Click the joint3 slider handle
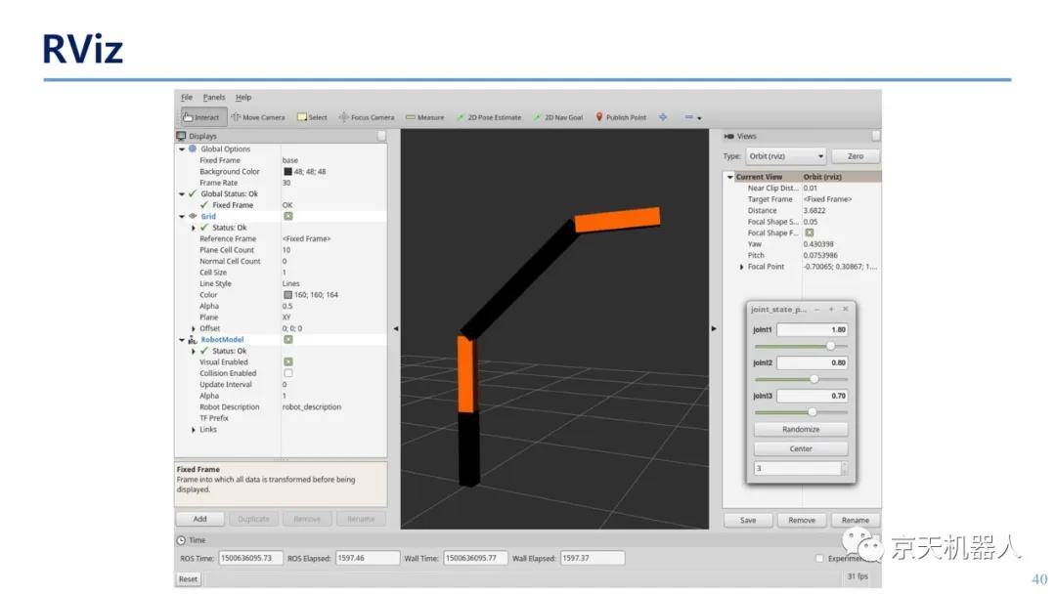 pos(813,412)
